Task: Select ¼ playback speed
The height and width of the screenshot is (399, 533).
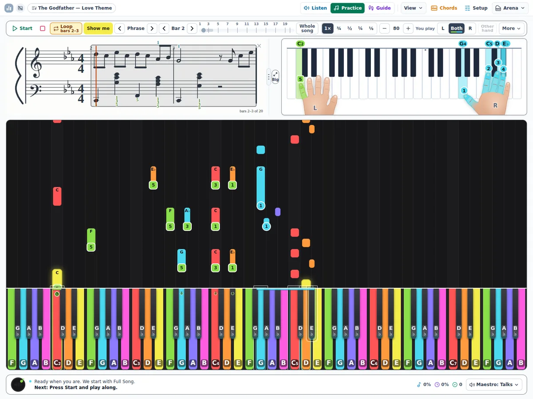Action: [x=360, y=28]
